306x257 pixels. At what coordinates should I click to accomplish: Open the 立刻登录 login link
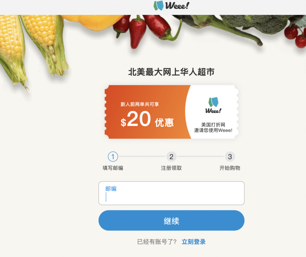[x=194, y=242]
